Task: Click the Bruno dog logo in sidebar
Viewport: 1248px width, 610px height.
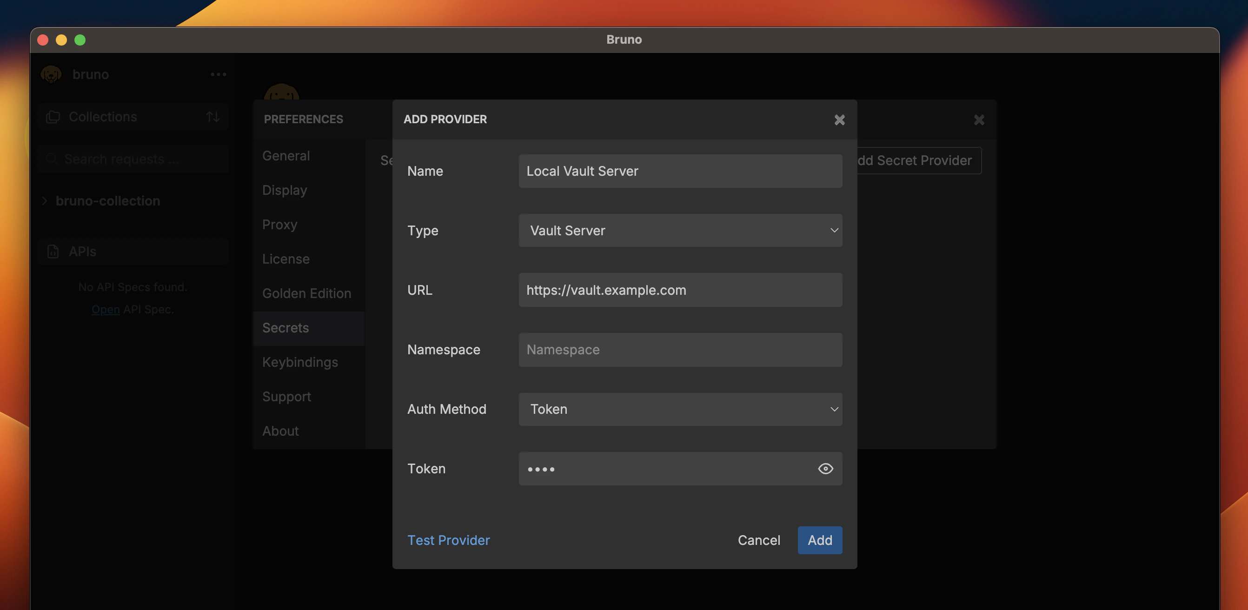Action: coord(51,74)
